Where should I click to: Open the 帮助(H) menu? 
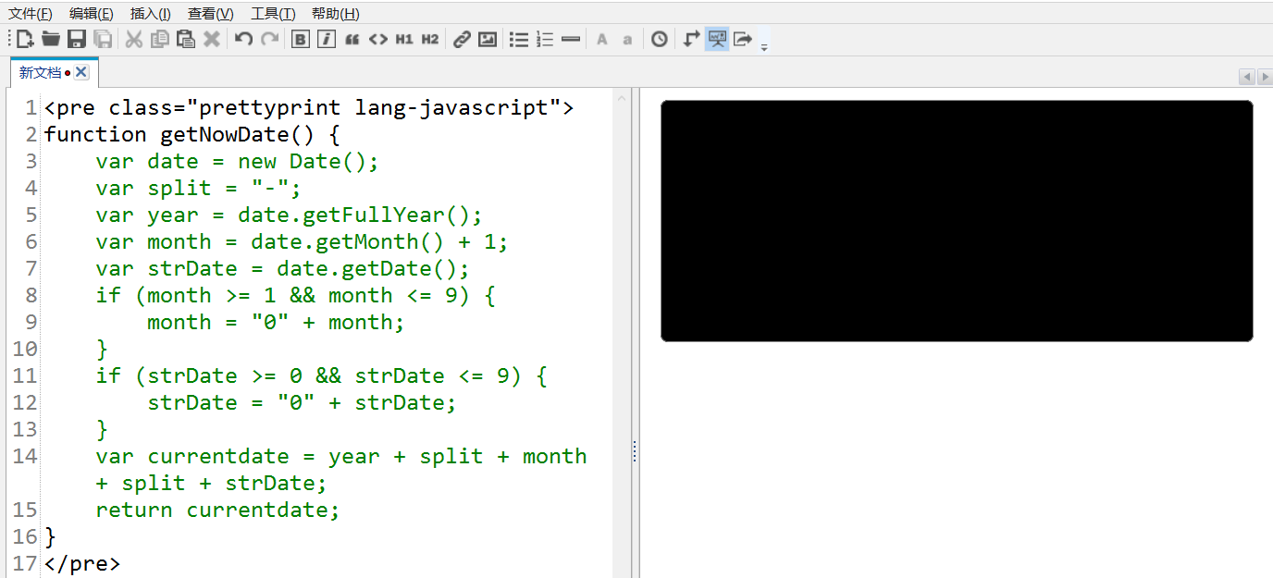coord(336,14)
